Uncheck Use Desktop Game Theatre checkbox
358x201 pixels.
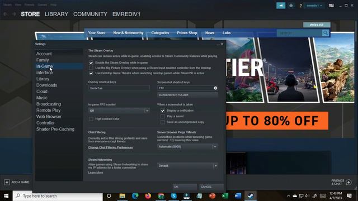(x=91, y=73)
